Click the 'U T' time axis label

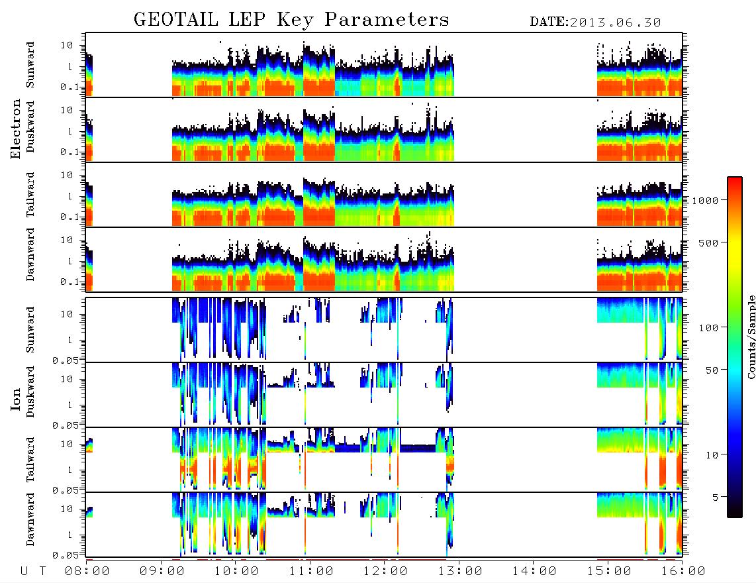pyautogui.click(x=33, y=571)
